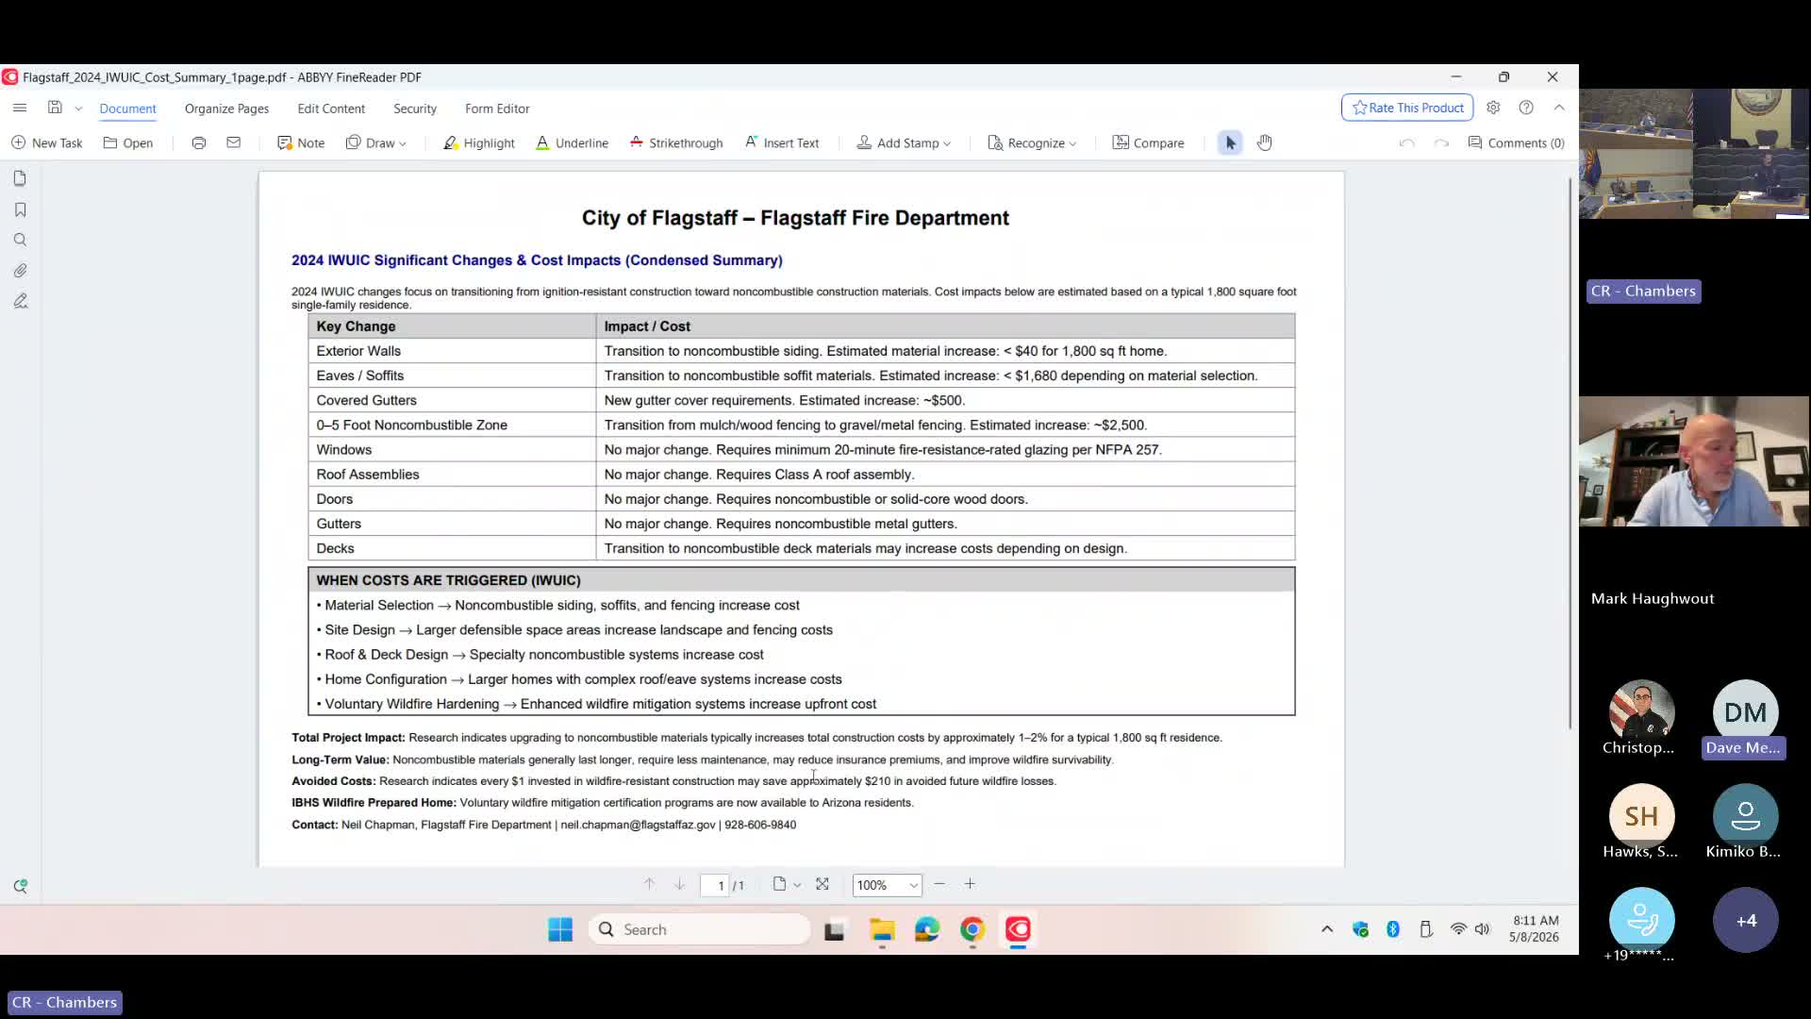Start a New Task
The height and width of the screenshot is (1019, 1811).
47,143
